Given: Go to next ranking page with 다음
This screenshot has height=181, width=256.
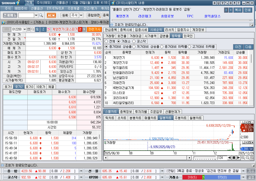Looking at the screenshot, I should pyautogui.click(x=248, y=47).
